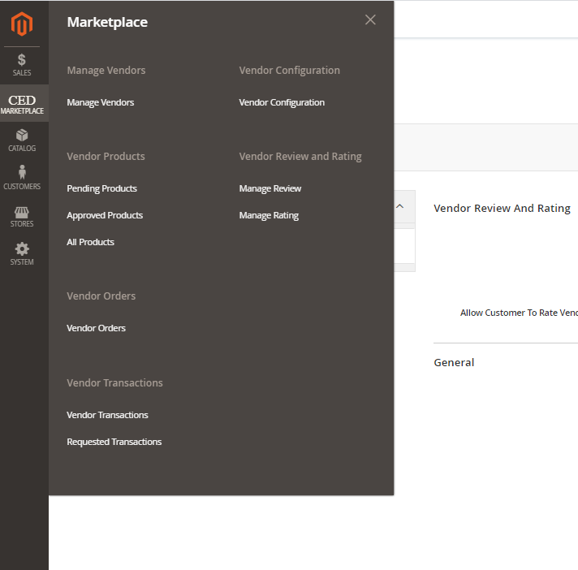The height and width of the screenshot is (570, 578).
Task: Go to Manage Vendors
Action: [x=101, y=103]
